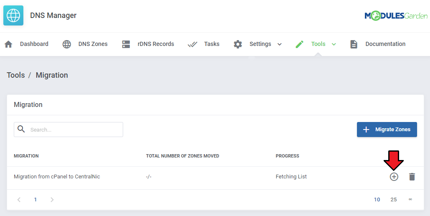This screenshot has width=430, height=216.
Task: Expand the Settings dropdown chevron
Action: coord(279,44)
